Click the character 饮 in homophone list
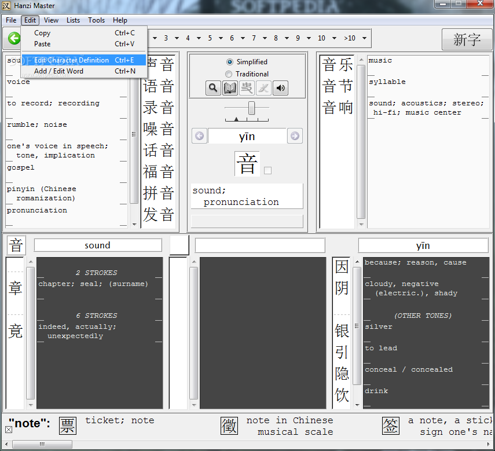 (x=342, y=395)
